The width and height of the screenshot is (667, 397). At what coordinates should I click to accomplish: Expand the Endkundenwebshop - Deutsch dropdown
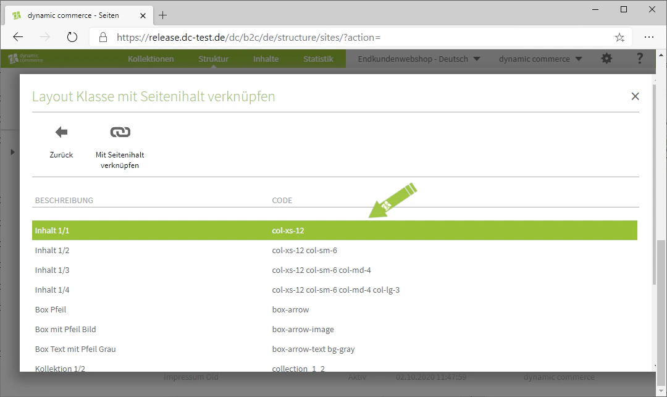tap(419, 59)
